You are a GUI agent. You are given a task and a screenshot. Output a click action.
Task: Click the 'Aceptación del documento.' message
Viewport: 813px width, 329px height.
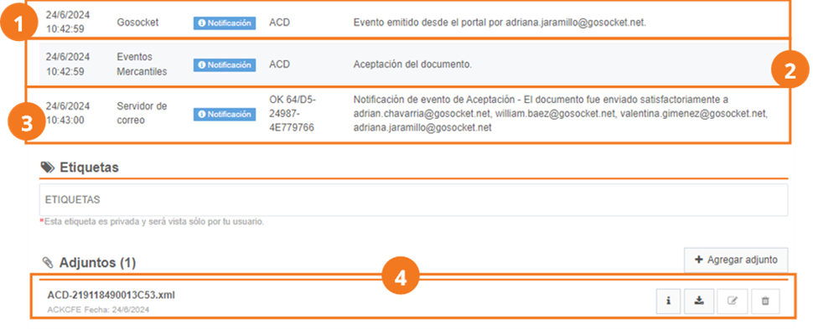point(412,64)
